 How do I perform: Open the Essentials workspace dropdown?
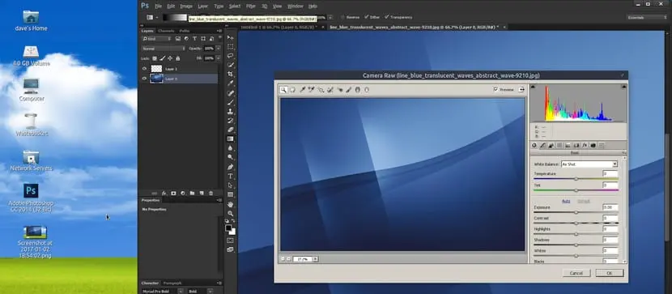click(647, 18)
